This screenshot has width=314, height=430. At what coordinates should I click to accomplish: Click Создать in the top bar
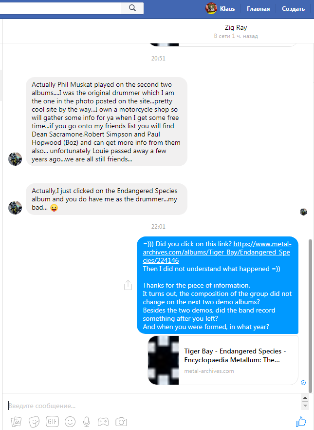click(x=293, y=9)
